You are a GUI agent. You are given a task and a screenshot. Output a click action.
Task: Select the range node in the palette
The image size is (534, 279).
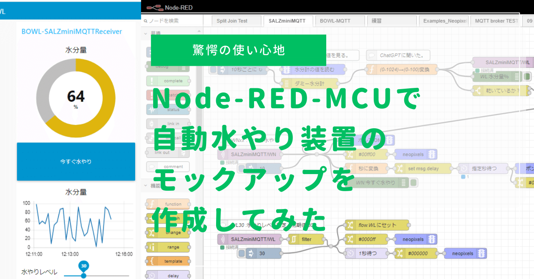168,247
